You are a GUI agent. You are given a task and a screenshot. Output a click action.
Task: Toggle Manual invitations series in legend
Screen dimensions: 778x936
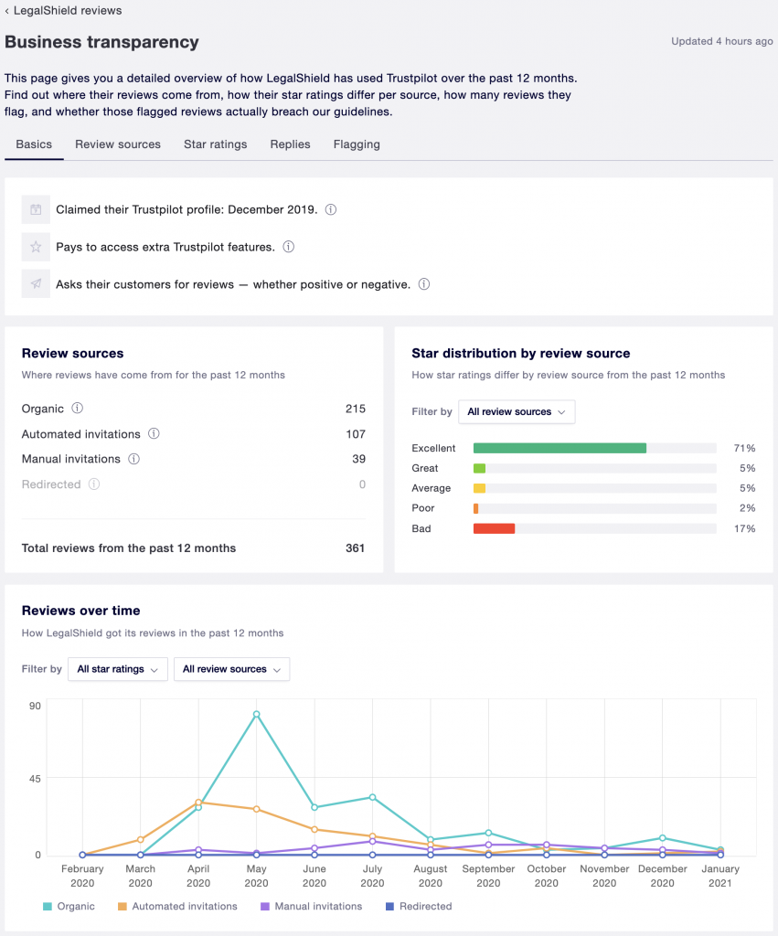(x=312, y=906)
